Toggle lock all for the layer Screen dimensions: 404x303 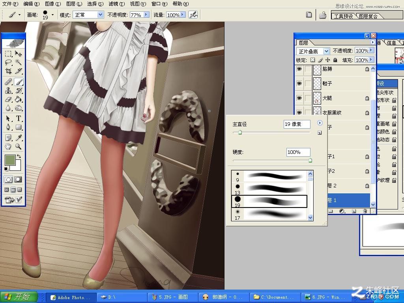335,60
